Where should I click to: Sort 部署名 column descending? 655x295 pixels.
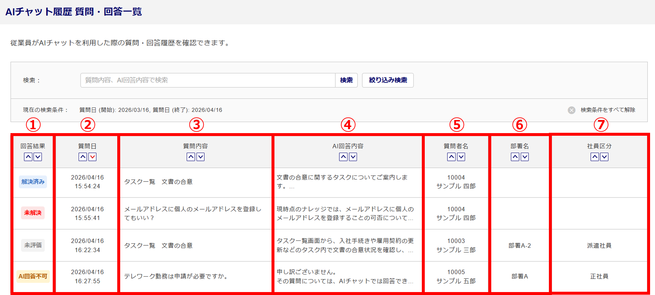coord(525,157)
